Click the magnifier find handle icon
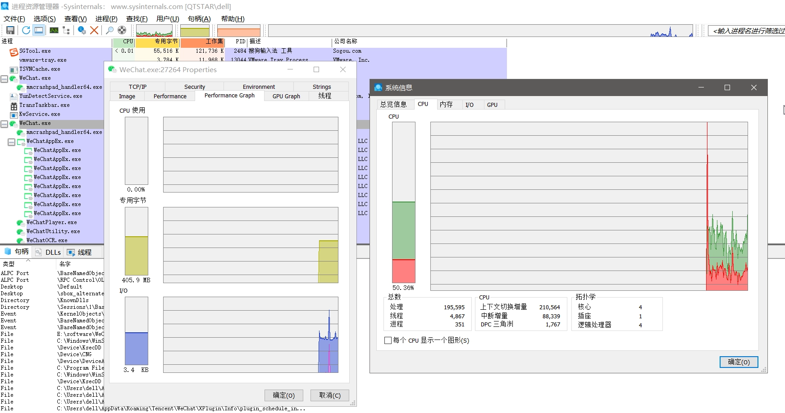This screenshot has width=785, height=413. 110,30
